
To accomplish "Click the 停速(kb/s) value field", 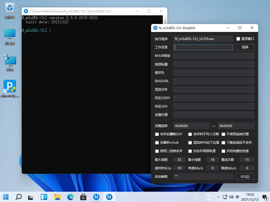I will (x=213, y=168).
